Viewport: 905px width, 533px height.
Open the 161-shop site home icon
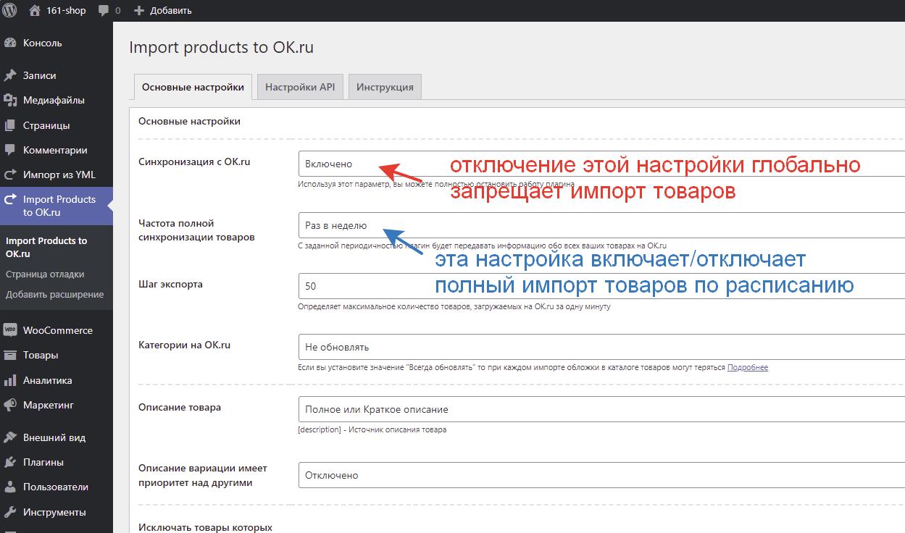coord(35,10)
